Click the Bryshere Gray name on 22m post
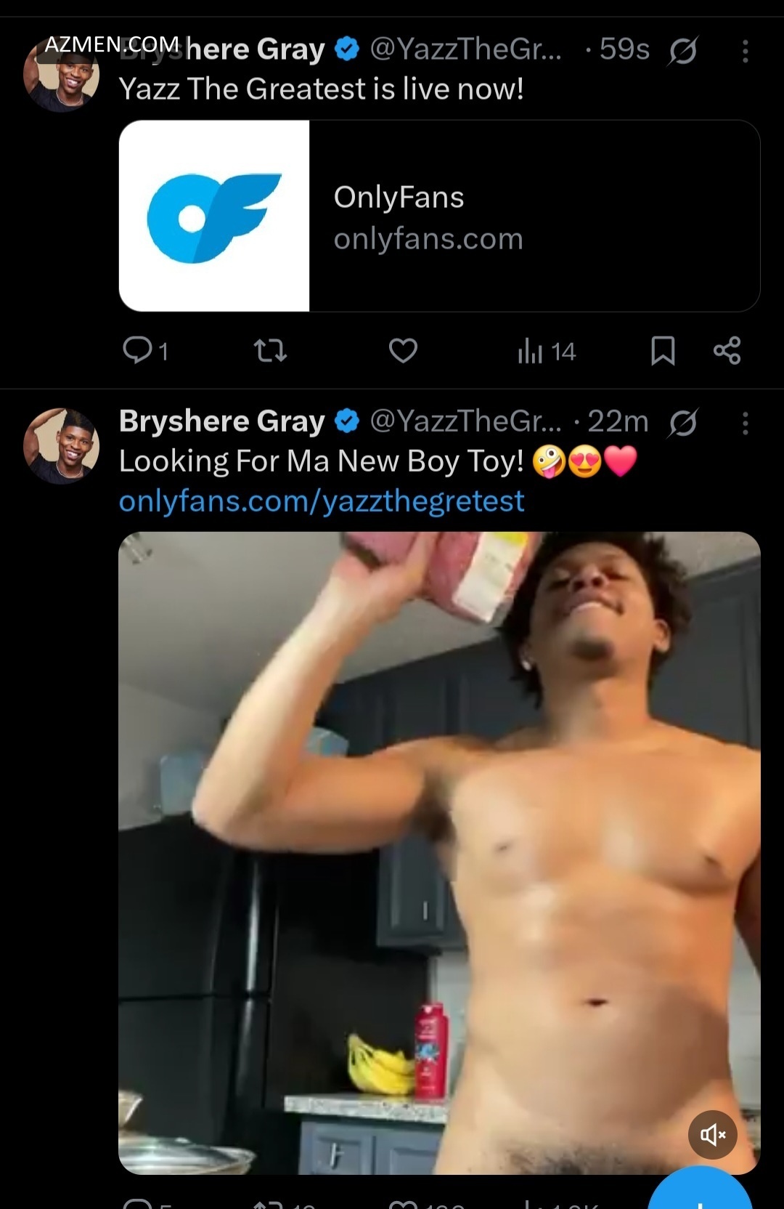The height and width of the screenshot is (1209, 784). (221, 421)
